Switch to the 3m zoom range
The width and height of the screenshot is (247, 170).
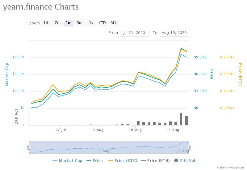[80, 23]
